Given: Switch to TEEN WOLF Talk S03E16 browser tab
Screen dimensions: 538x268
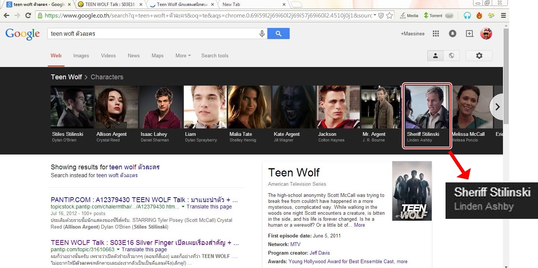Looking at the screenshot, I should pos(110,4).
